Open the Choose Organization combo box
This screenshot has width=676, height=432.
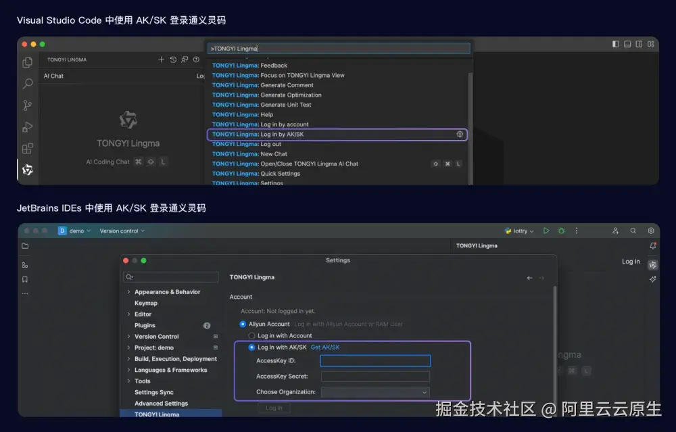coord(375,392)
